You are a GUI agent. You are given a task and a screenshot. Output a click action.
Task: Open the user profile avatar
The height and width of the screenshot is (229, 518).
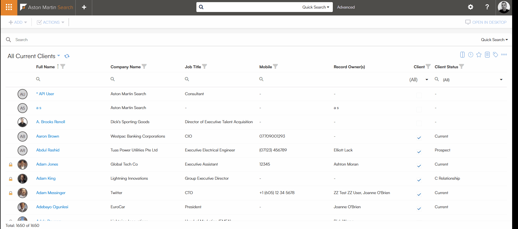[504, 7]
